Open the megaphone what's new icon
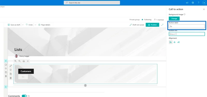Viewport: 207px width, 97px height. (187, 3)
